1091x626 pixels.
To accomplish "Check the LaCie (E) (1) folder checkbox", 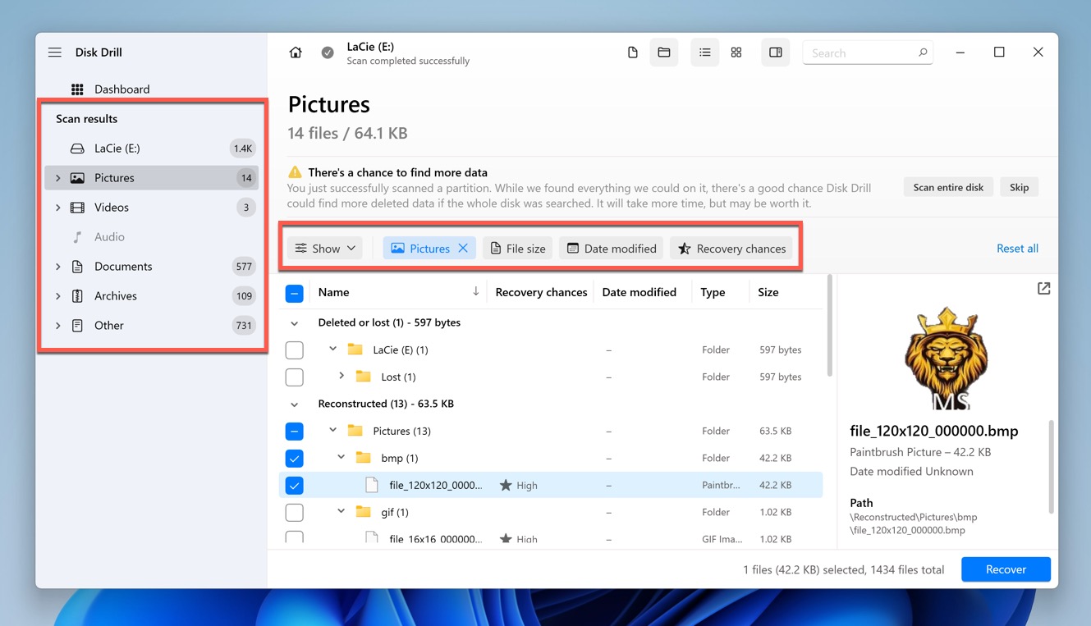I will pos(295,350).
